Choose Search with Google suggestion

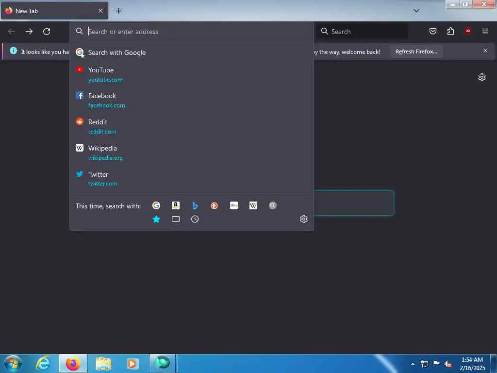191,52
